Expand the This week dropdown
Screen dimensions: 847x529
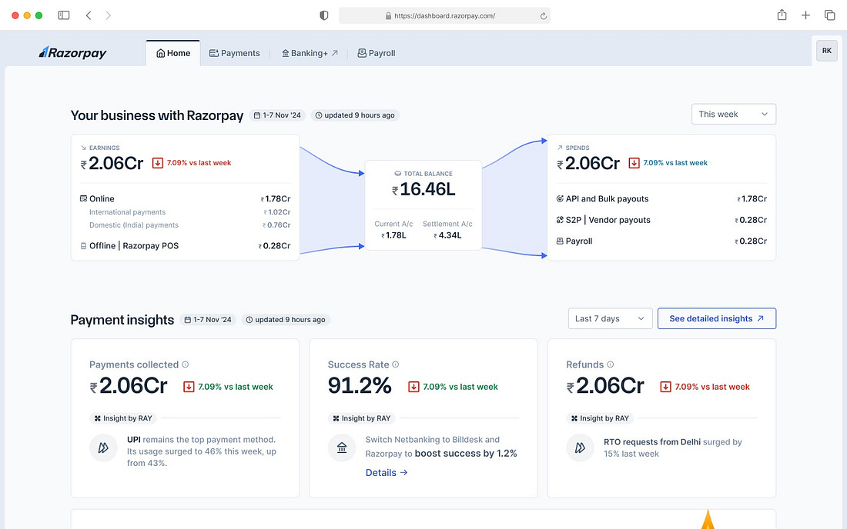point(734,115)
